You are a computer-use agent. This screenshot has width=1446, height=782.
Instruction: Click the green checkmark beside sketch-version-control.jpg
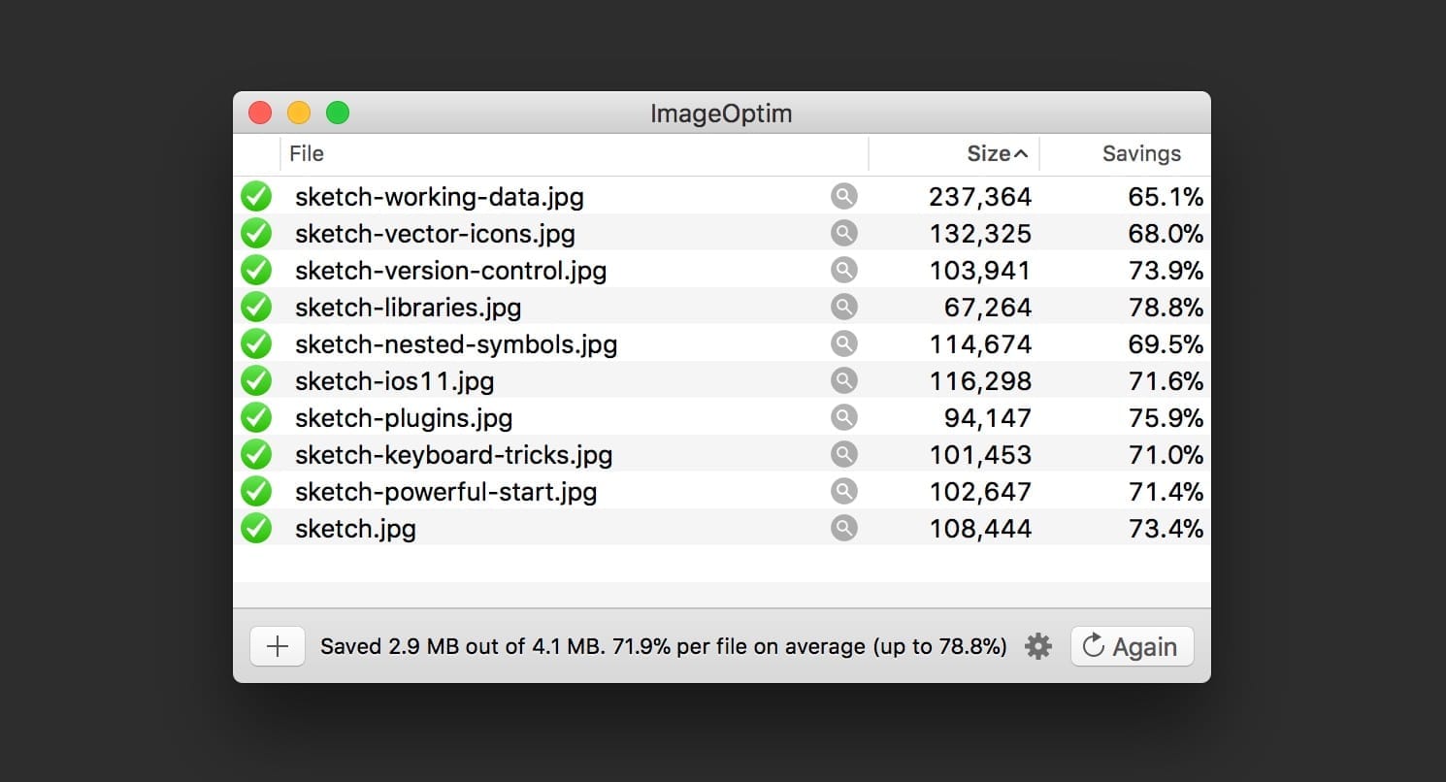(x=256, y=269)
